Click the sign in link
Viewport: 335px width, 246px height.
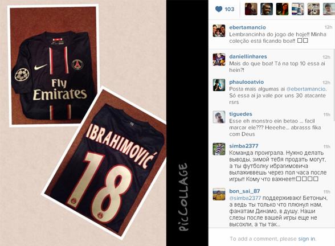pyautogui.click(x=307, y=239)
